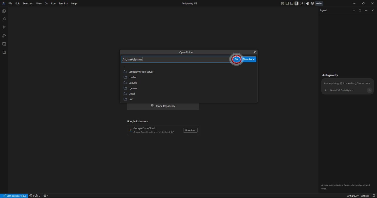This screenshot has width=377, height=198.
Task: Click the add context plus in Agent input
Action: [325, 90]
